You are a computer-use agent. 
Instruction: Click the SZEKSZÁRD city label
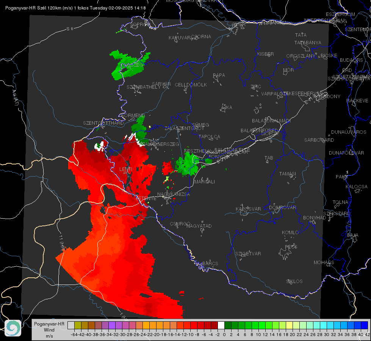pyautogui.click(x=337, y=214)
